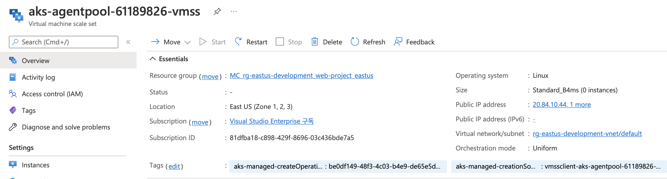Open Visual Studio Enterprise subscription link
Screen dimensions: 667x179
(272, 121)
